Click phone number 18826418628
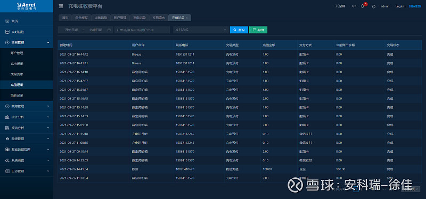The image size is (426, 199). (185, 169)
